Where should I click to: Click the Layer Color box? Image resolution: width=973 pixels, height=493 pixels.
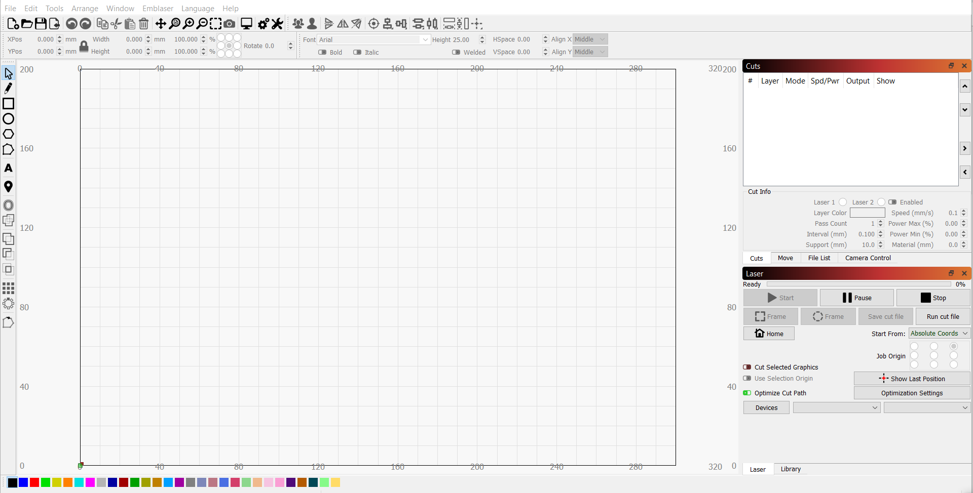click(867, 213)
